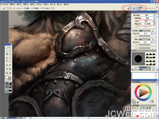This screenshot has height=119, width=159.
Task: Click the main color swatch in toolbox
Action: 7,78
